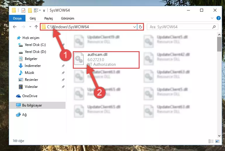Click the New folder icon in quick access toolbar
Image resolution: width=225 pixels, height=151 pixels.
coord(30,10)
